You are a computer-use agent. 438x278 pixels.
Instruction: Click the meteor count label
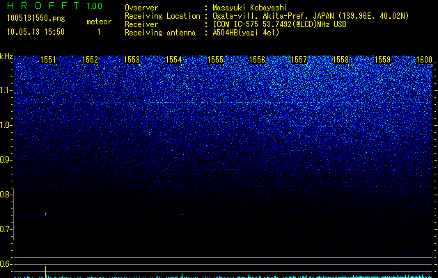[99, 22]
